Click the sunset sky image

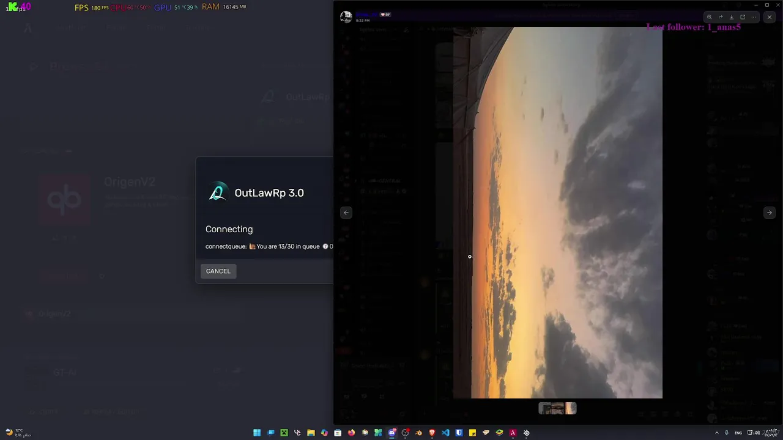click(557, 213)
